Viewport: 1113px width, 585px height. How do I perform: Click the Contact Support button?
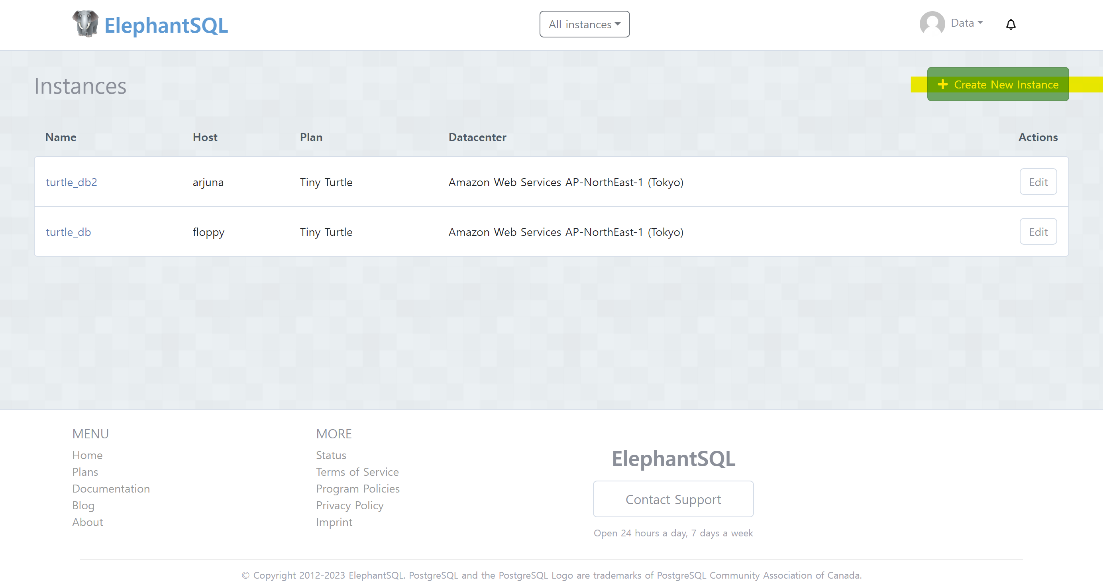[x=673, y=499]
